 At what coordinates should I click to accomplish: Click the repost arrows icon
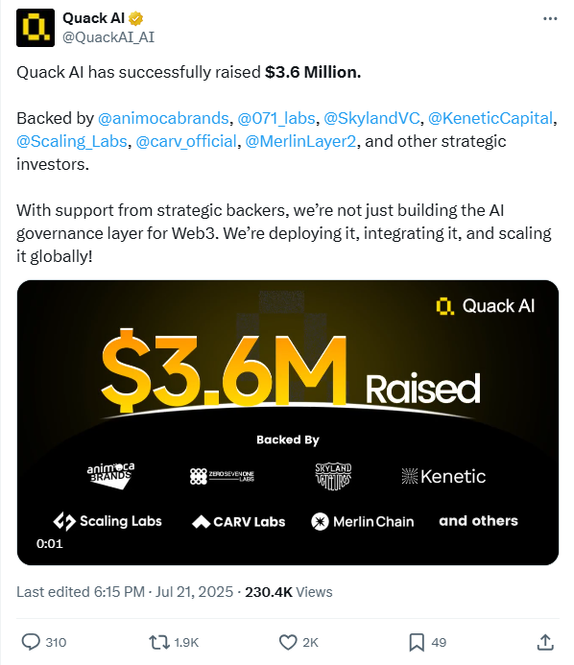(x=159, y=642)
